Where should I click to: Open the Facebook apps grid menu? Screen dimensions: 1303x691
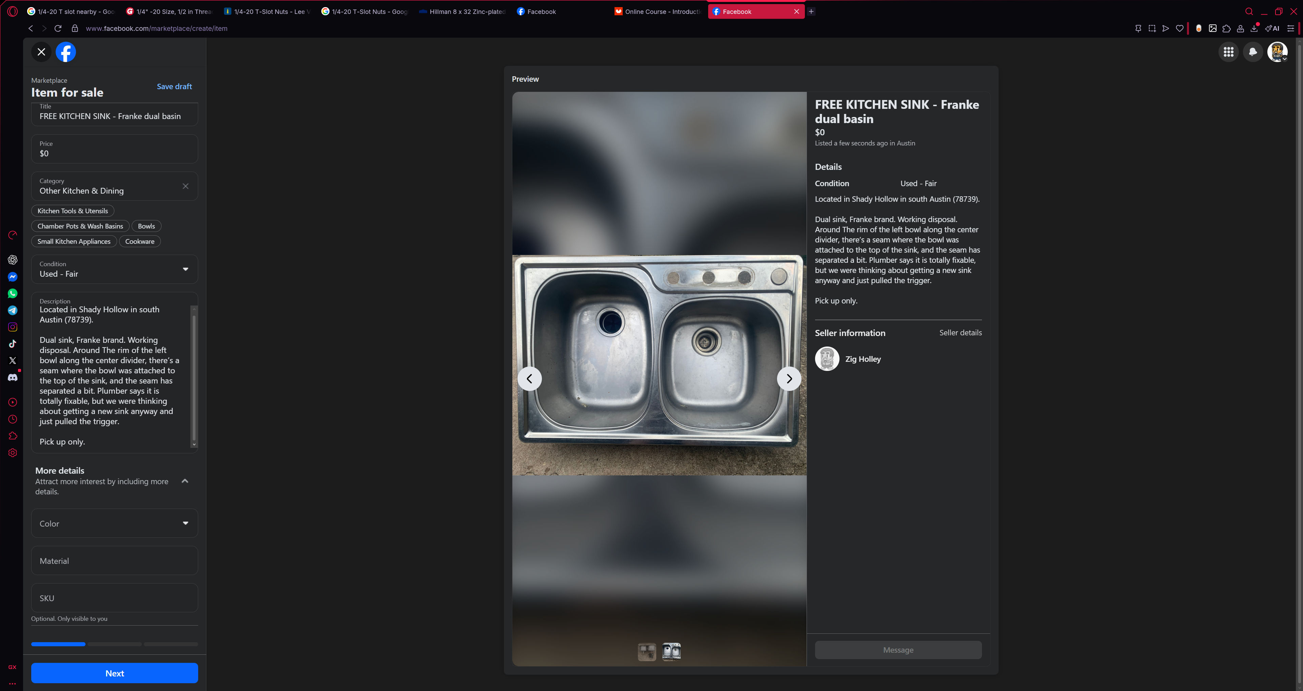(1228, 52)
